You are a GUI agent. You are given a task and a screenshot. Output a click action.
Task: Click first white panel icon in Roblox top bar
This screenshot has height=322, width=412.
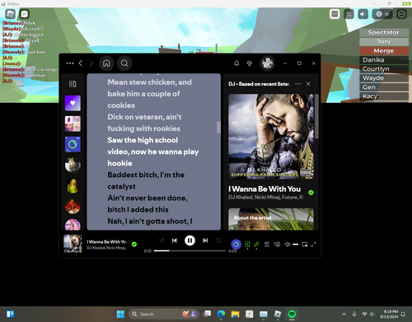click(335, 14)
